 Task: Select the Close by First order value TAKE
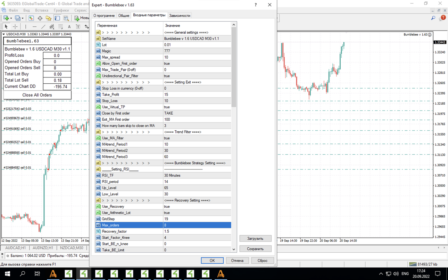[x=197, y=113]
